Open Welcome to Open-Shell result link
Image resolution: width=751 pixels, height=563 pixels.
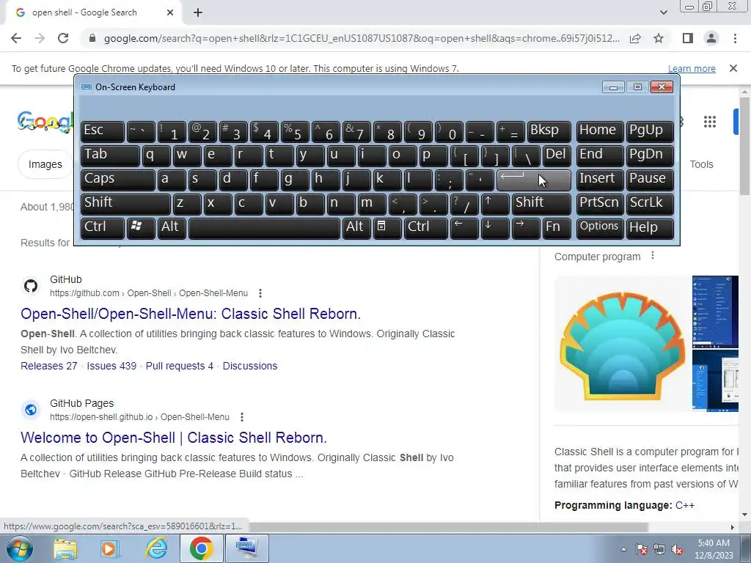pos(173,438)
